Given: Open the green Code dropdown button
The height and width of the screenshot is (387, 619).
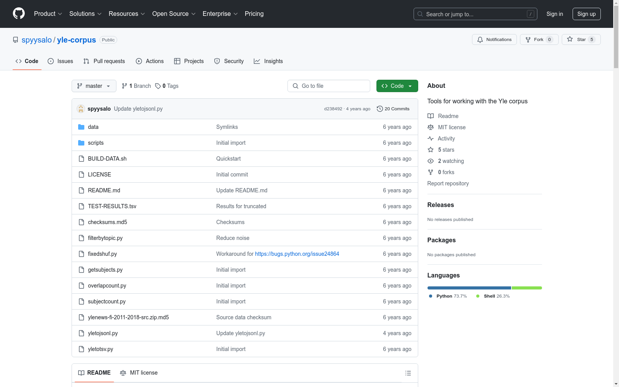Looking at the screenshot, I should [397, 86].
